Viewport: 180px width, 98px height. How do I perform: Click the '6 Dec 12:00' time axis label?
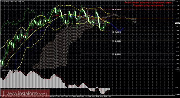point(107,97)
